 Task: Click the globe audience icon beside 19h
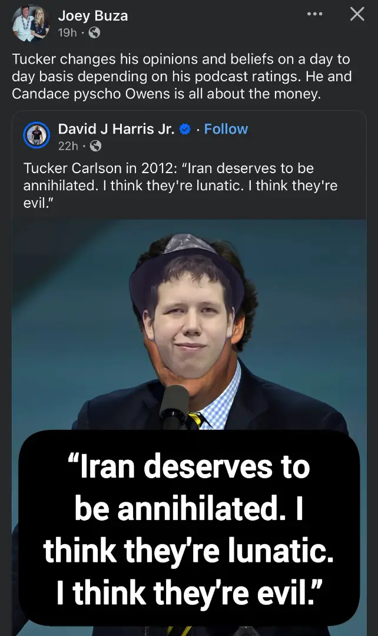94,32
